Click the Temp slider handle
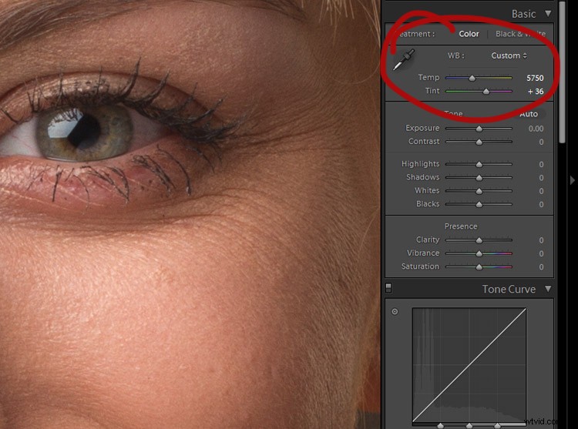 (x=472, y=78)
